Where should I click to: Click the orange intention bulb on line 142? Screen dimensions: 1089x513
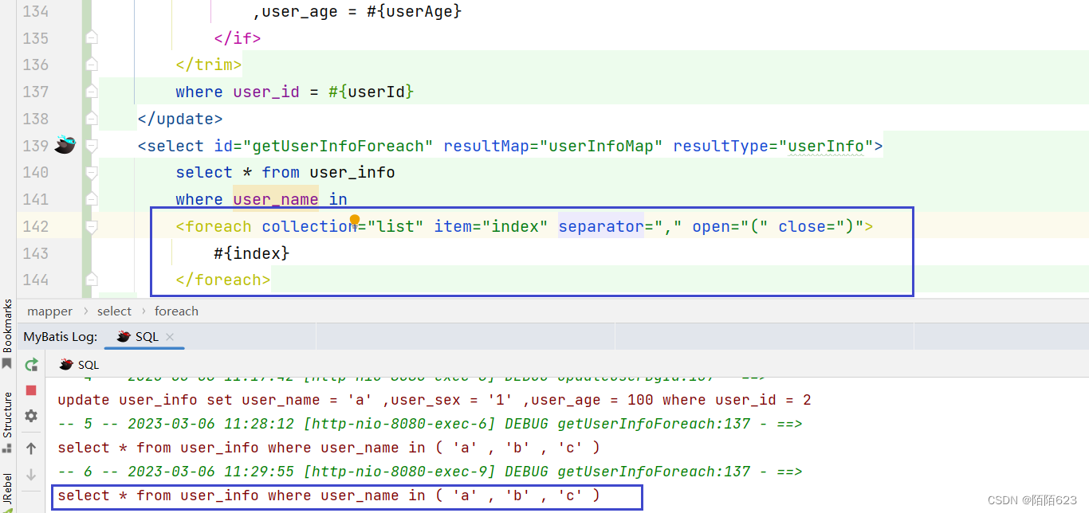click(x=355, y=219)
